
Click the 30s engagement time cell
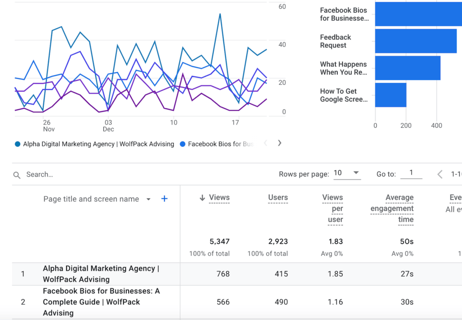pyautogui.click(x=407, y=302)
